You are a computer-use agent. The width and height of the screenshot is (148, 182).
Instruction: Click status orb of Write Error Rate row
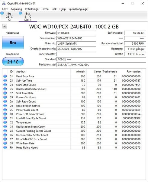tap(5, 143)
